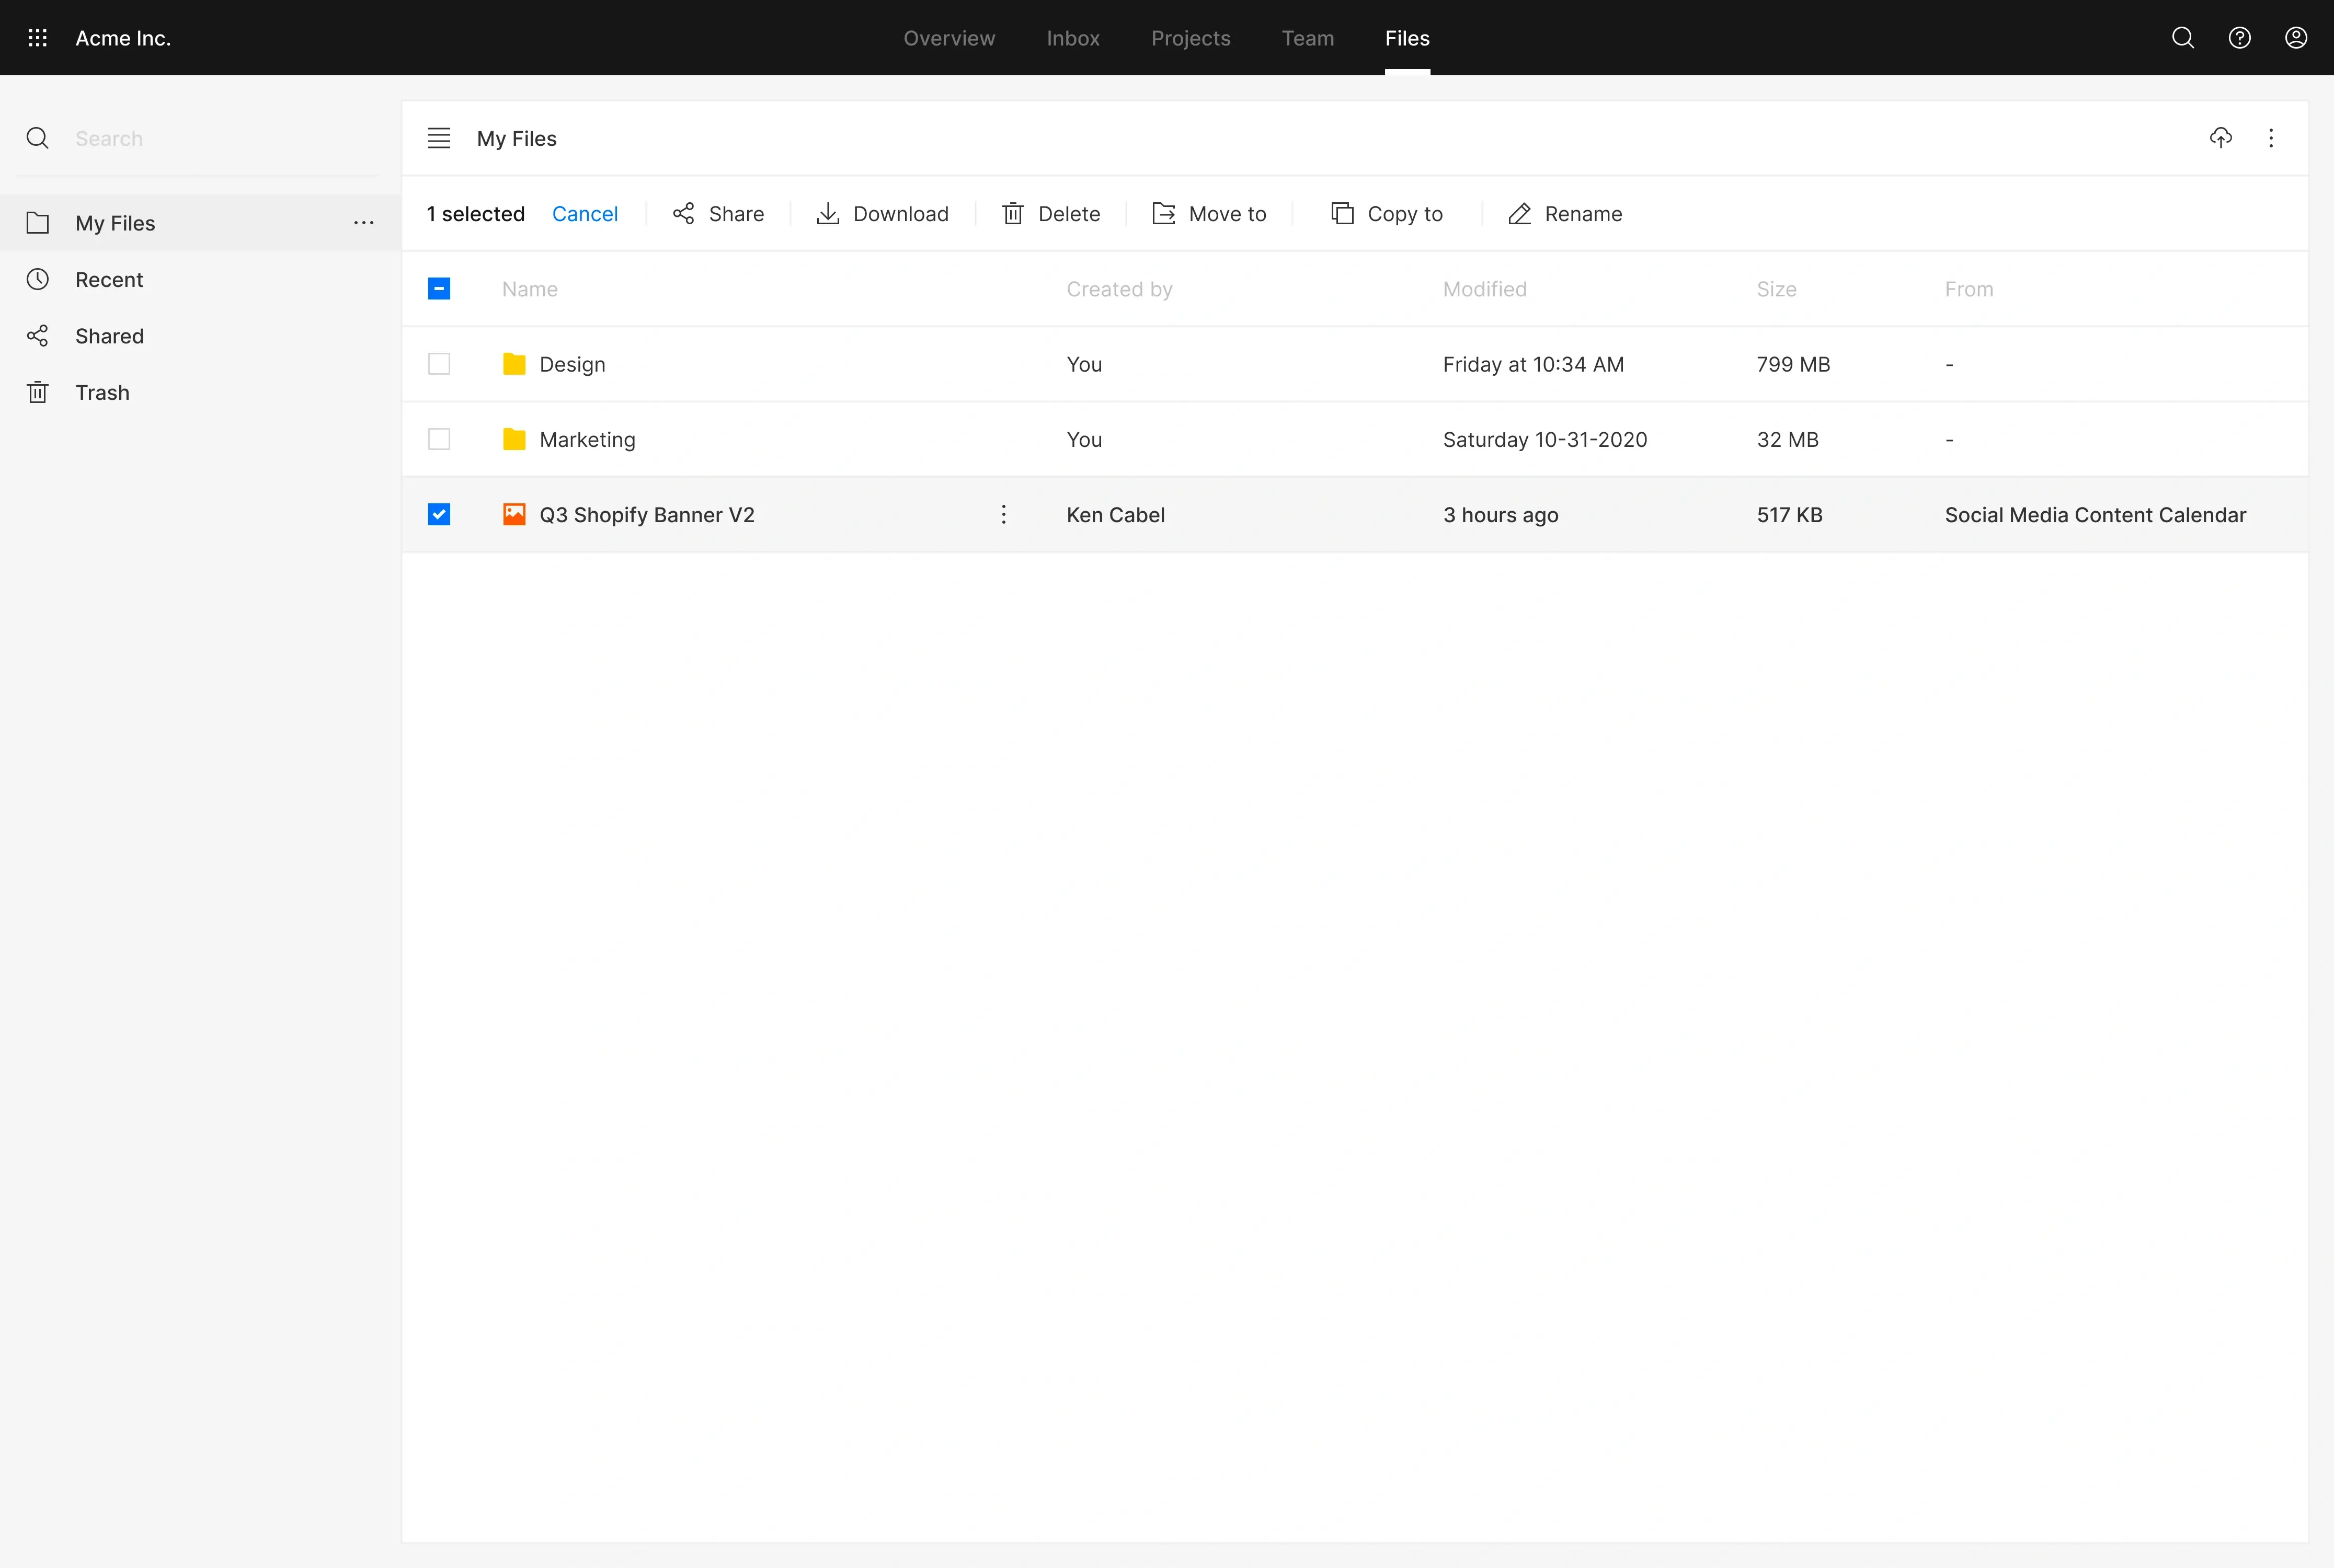The width and height of the screenshot is (2334, 1568).
Task: Open My Files sidebar ellipsis menu
Action: pos(364,223)
